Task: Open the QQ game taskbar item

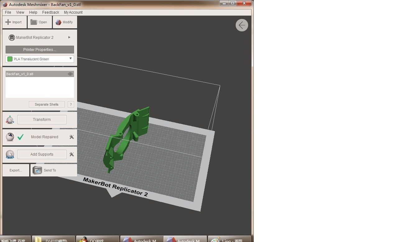Action: pyautogui.click(x=98, y=240)
